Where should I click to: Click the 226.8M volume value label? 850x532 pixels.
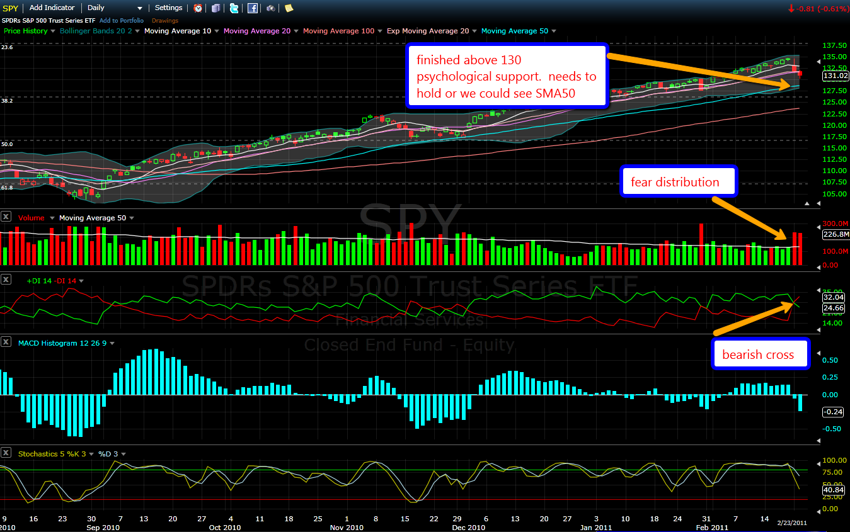pos(836,235)
